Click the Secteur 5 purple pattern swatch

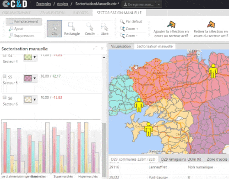click(x=28, y=78)
